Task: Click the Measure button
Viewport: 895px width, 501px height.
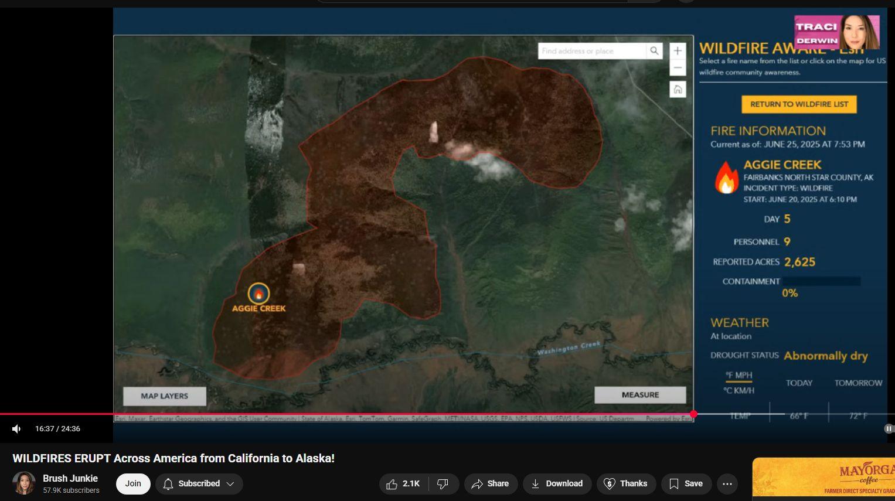Action: (640, 395)
